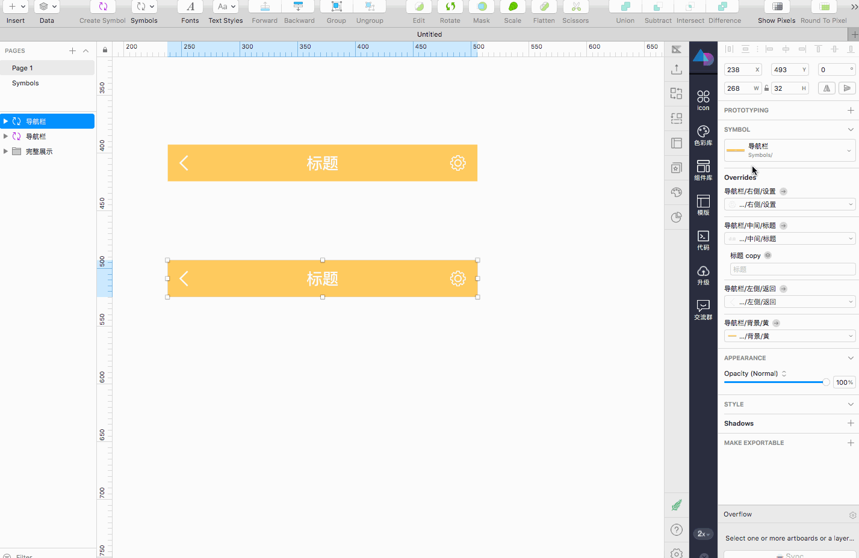Open the Symbols toolbar dropdown

(144, 7)
